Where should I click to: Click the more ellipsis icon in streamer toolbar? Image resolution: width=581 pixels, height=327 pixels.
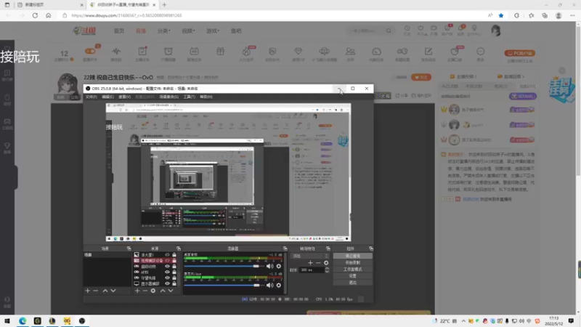[481, 51]
